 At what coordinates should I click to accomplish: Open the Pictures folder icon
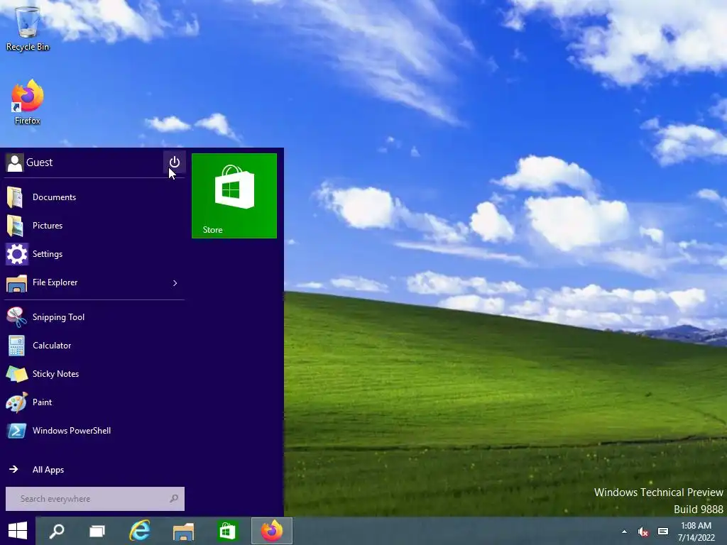pos(16,226)
